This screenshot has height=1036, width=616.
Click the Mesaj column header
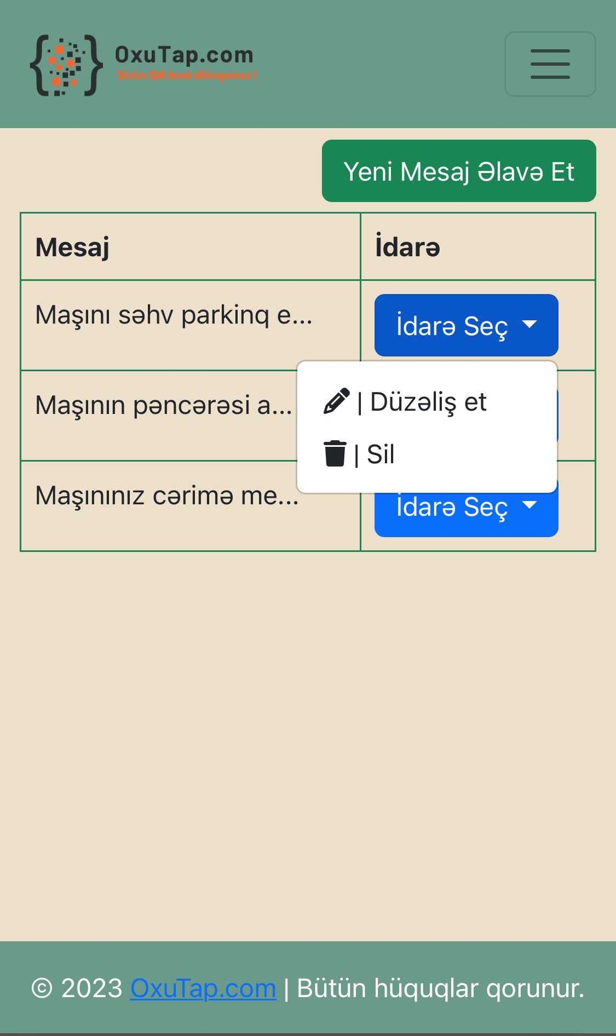[72, 247]
